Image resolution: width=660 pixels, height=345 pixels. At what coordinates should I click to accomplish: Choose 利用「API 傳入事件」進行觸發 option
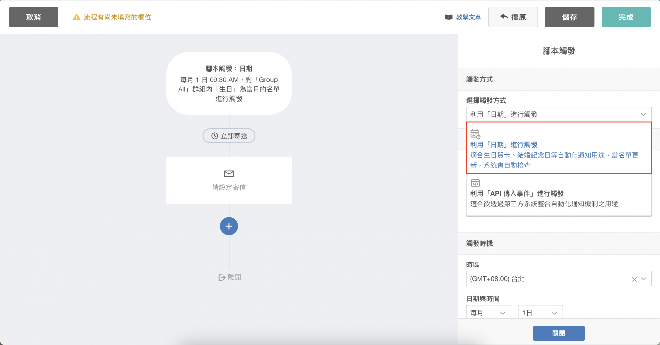(x=559, y=194)
